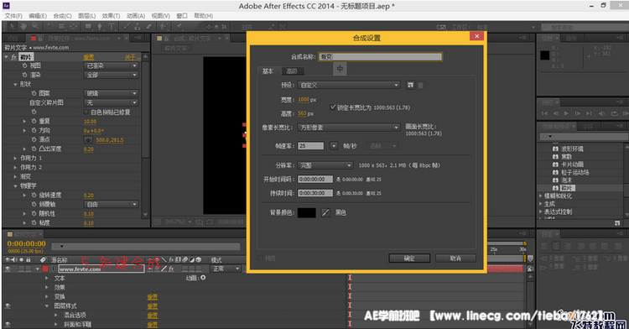Open the 图层(L) menu
This screenshot has width=629, height=329.
click(x=86, y=16)
